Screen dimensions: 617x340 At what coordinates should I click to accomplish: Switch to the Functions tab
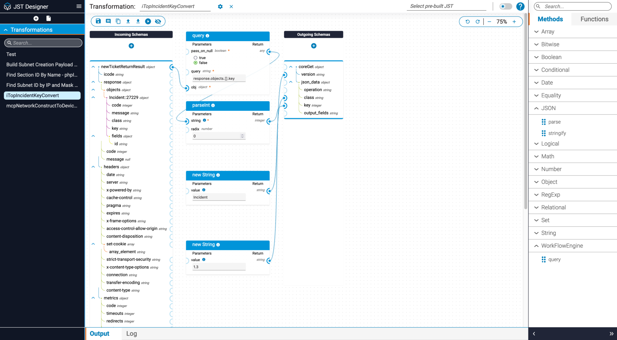coord(594,19)
